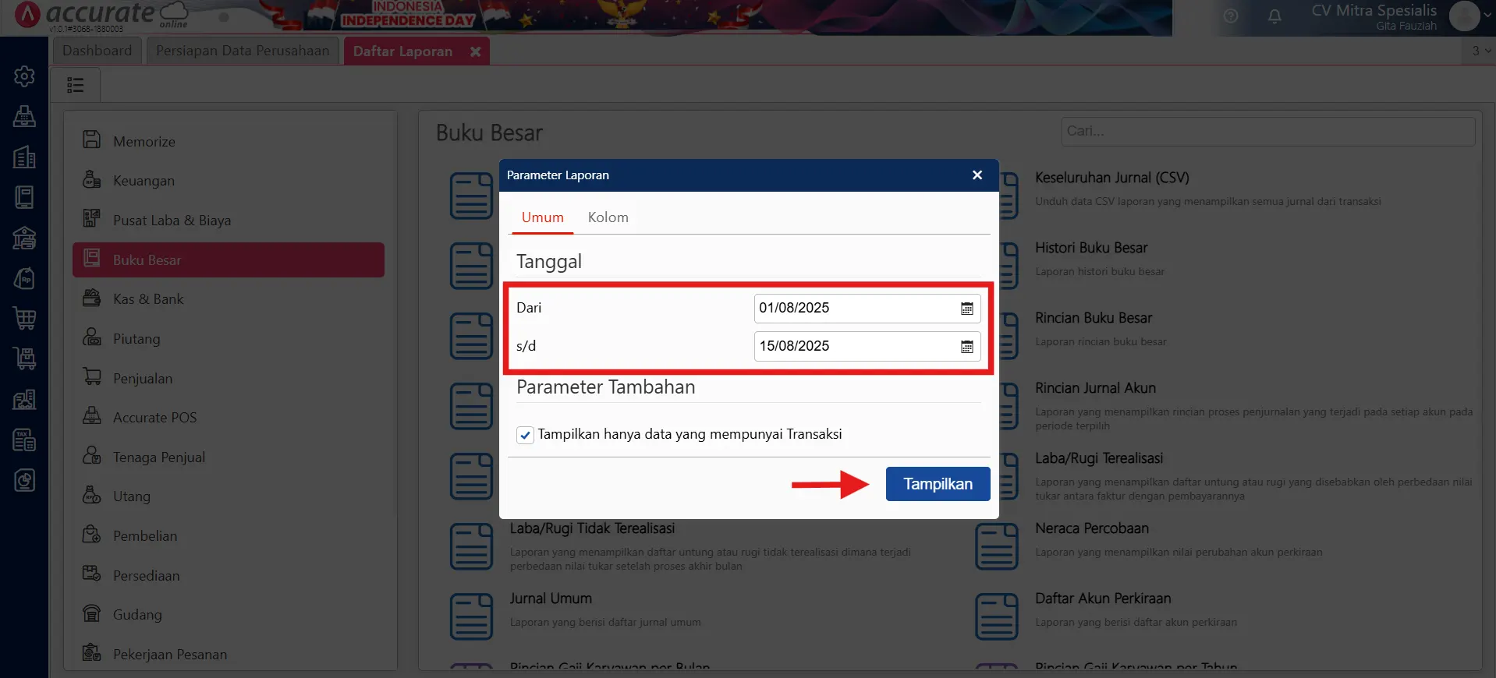
Task: Click the help question mark icon
Action: [x=1231, y=16]
